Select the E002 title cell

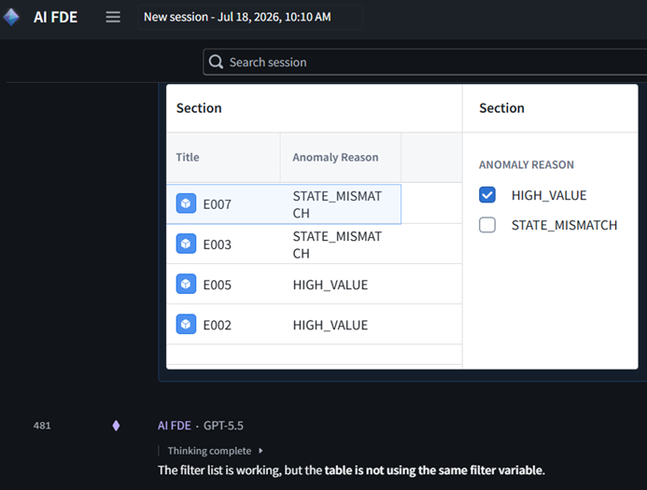click(x=224, y=325)
